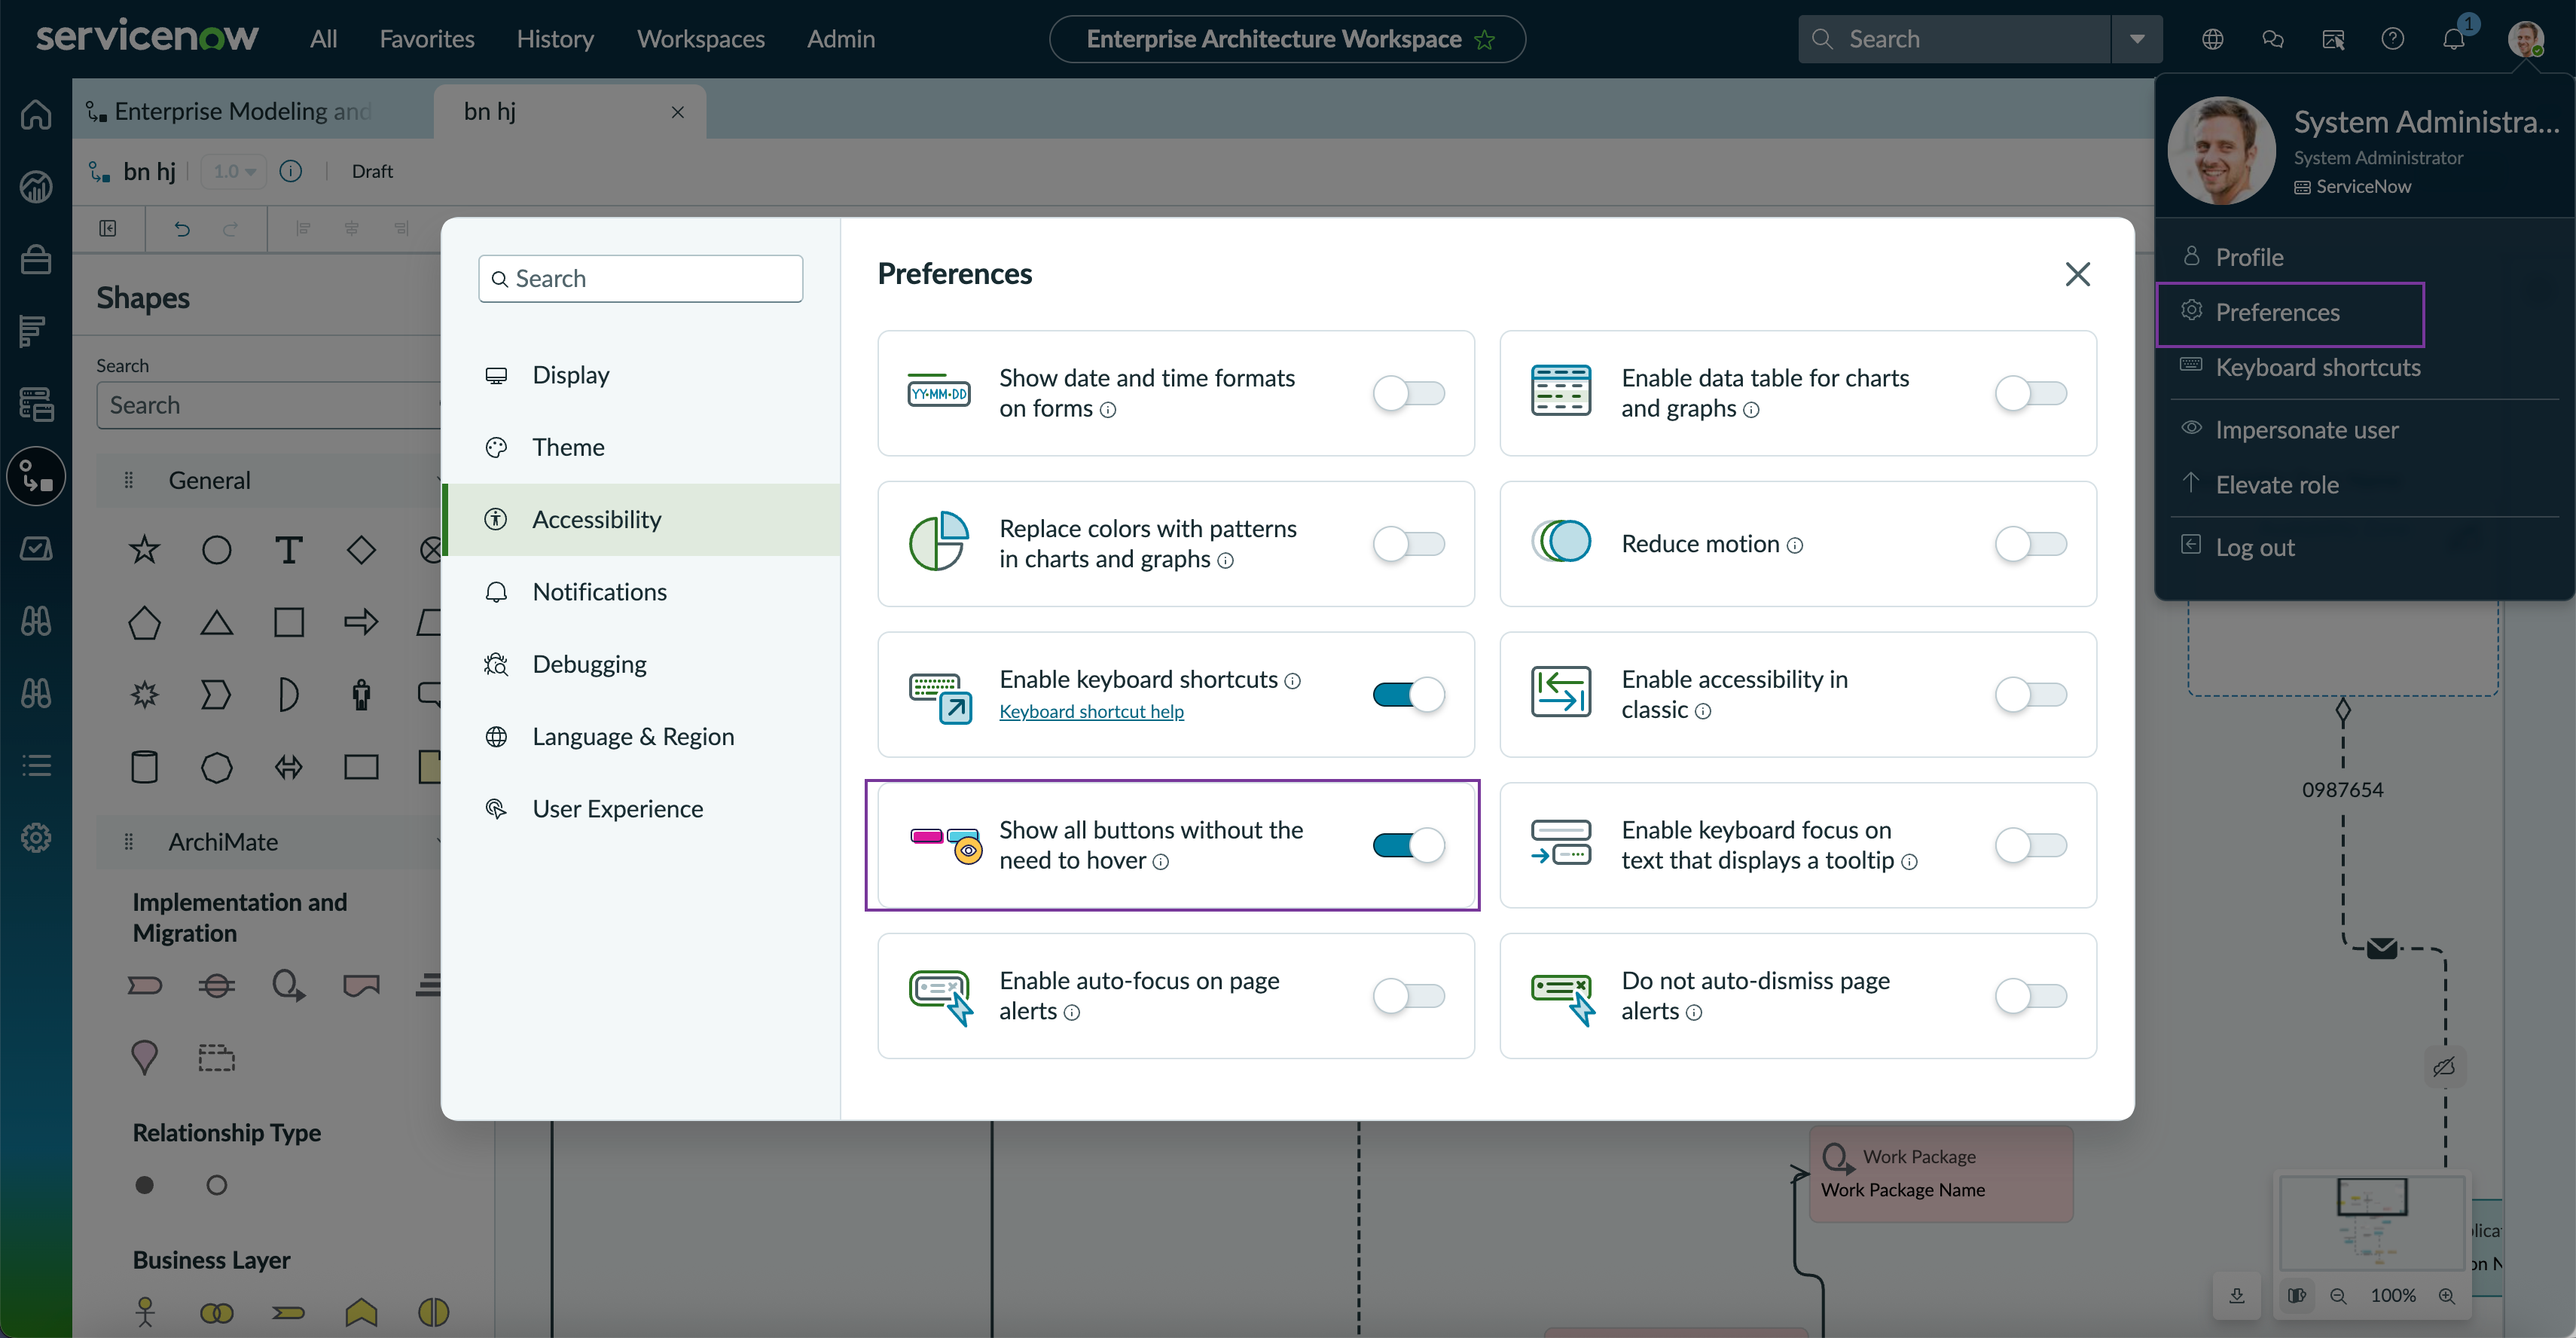Click the globe scope icon in header
2576x1338 pixels.
[x=2213, y=39]
